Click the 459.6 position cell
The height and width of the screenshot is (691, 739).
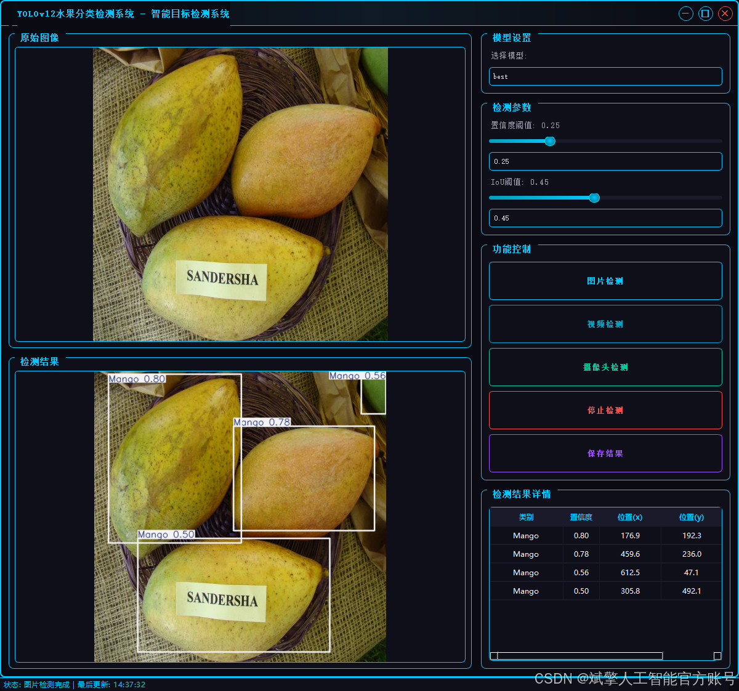pos(630,554)
